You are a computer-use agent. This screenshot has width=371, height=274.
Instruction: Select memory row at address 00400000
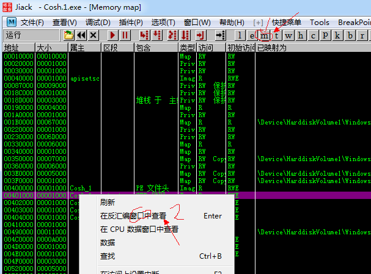[x=18, y=188]
